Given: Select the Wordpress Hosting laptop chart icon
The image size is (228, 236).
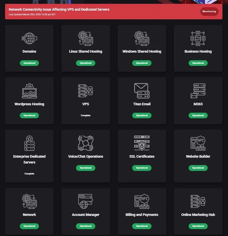Looking at the screenshot, I should point(29,91).
